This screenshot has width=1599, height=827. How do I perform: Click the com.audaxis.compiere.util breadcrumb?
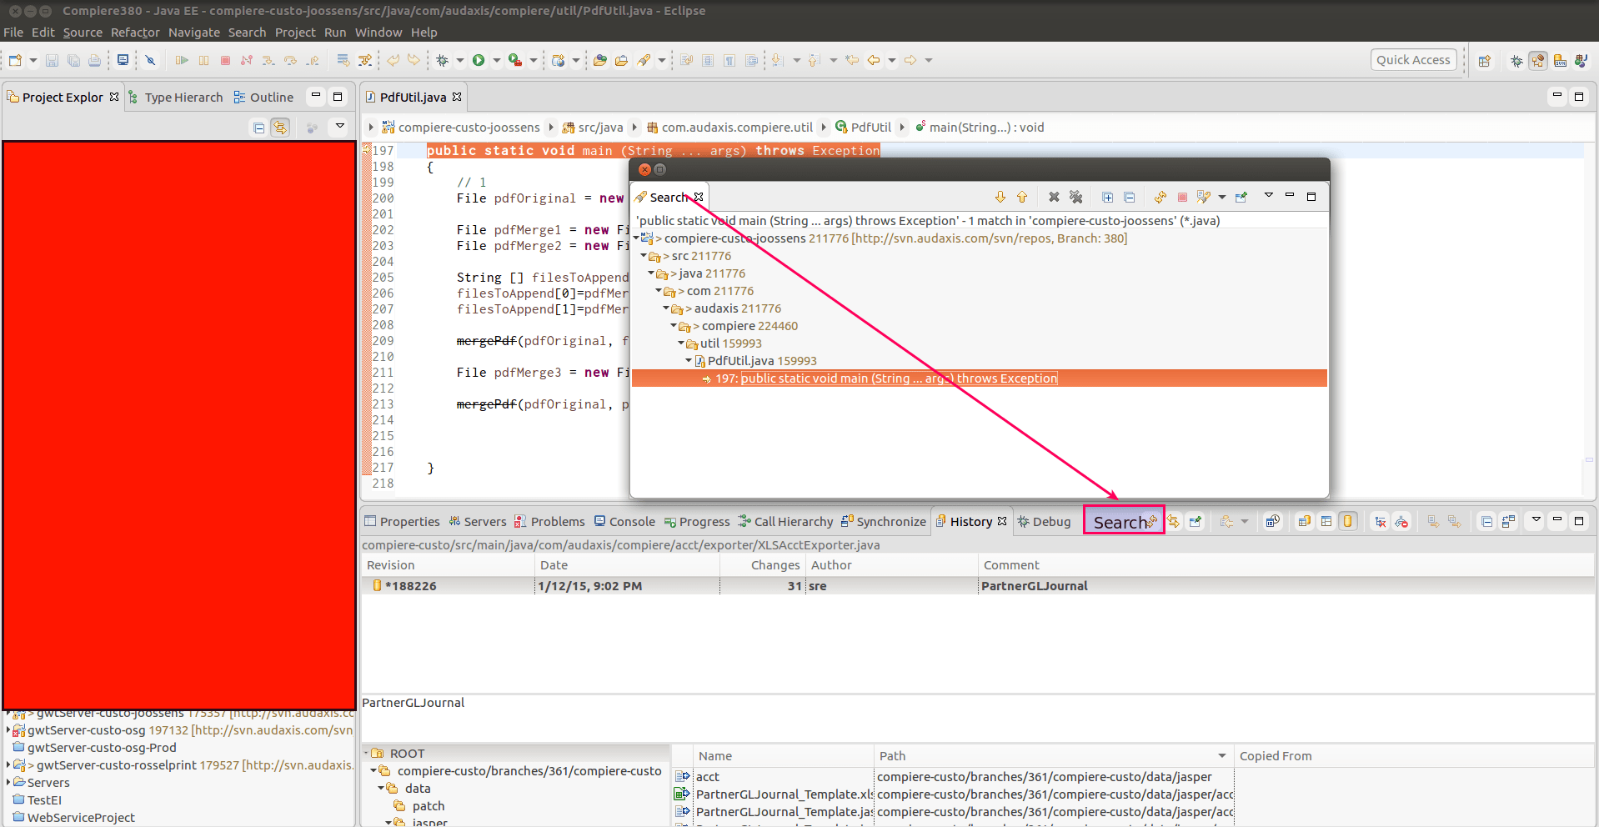[x=729, y=128]
